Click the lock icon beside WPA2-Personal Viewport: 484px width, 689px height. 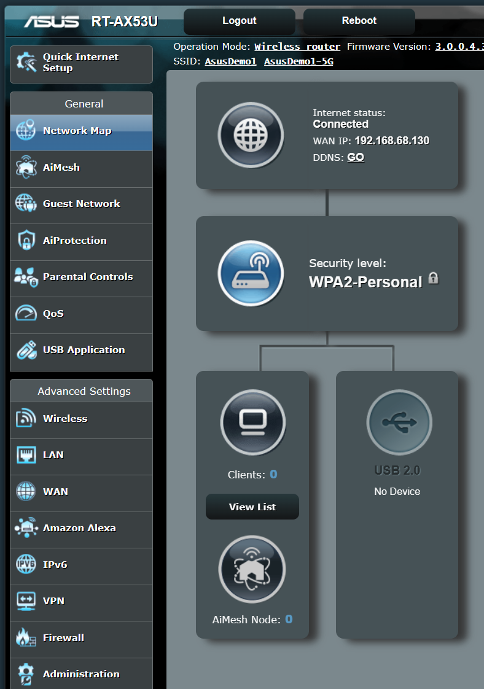(434, 278)
